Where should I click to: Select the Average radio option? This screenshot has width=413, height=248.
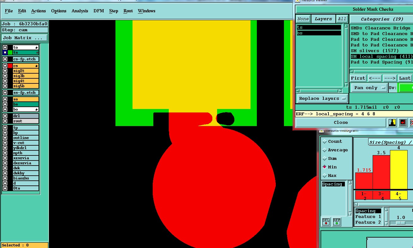click(325, 150)
